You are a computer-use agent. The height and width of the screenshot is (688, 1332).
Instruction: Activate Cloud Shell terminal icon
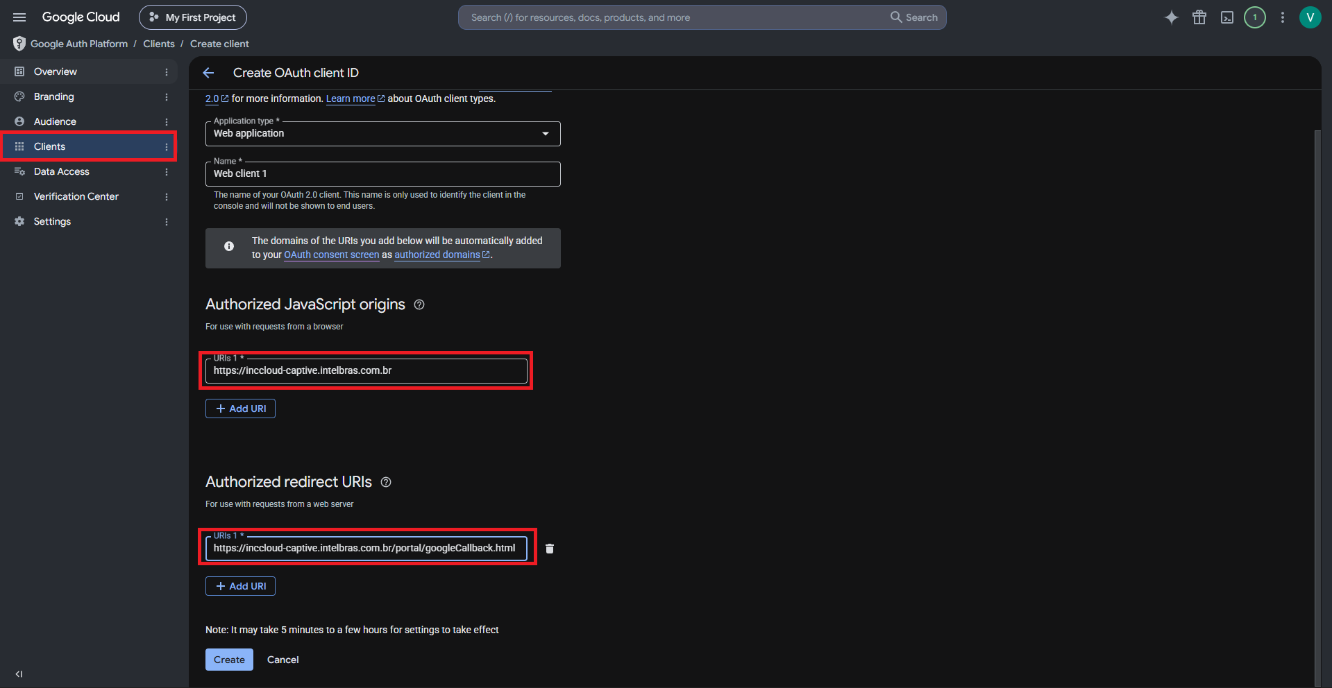(1227, 17)
